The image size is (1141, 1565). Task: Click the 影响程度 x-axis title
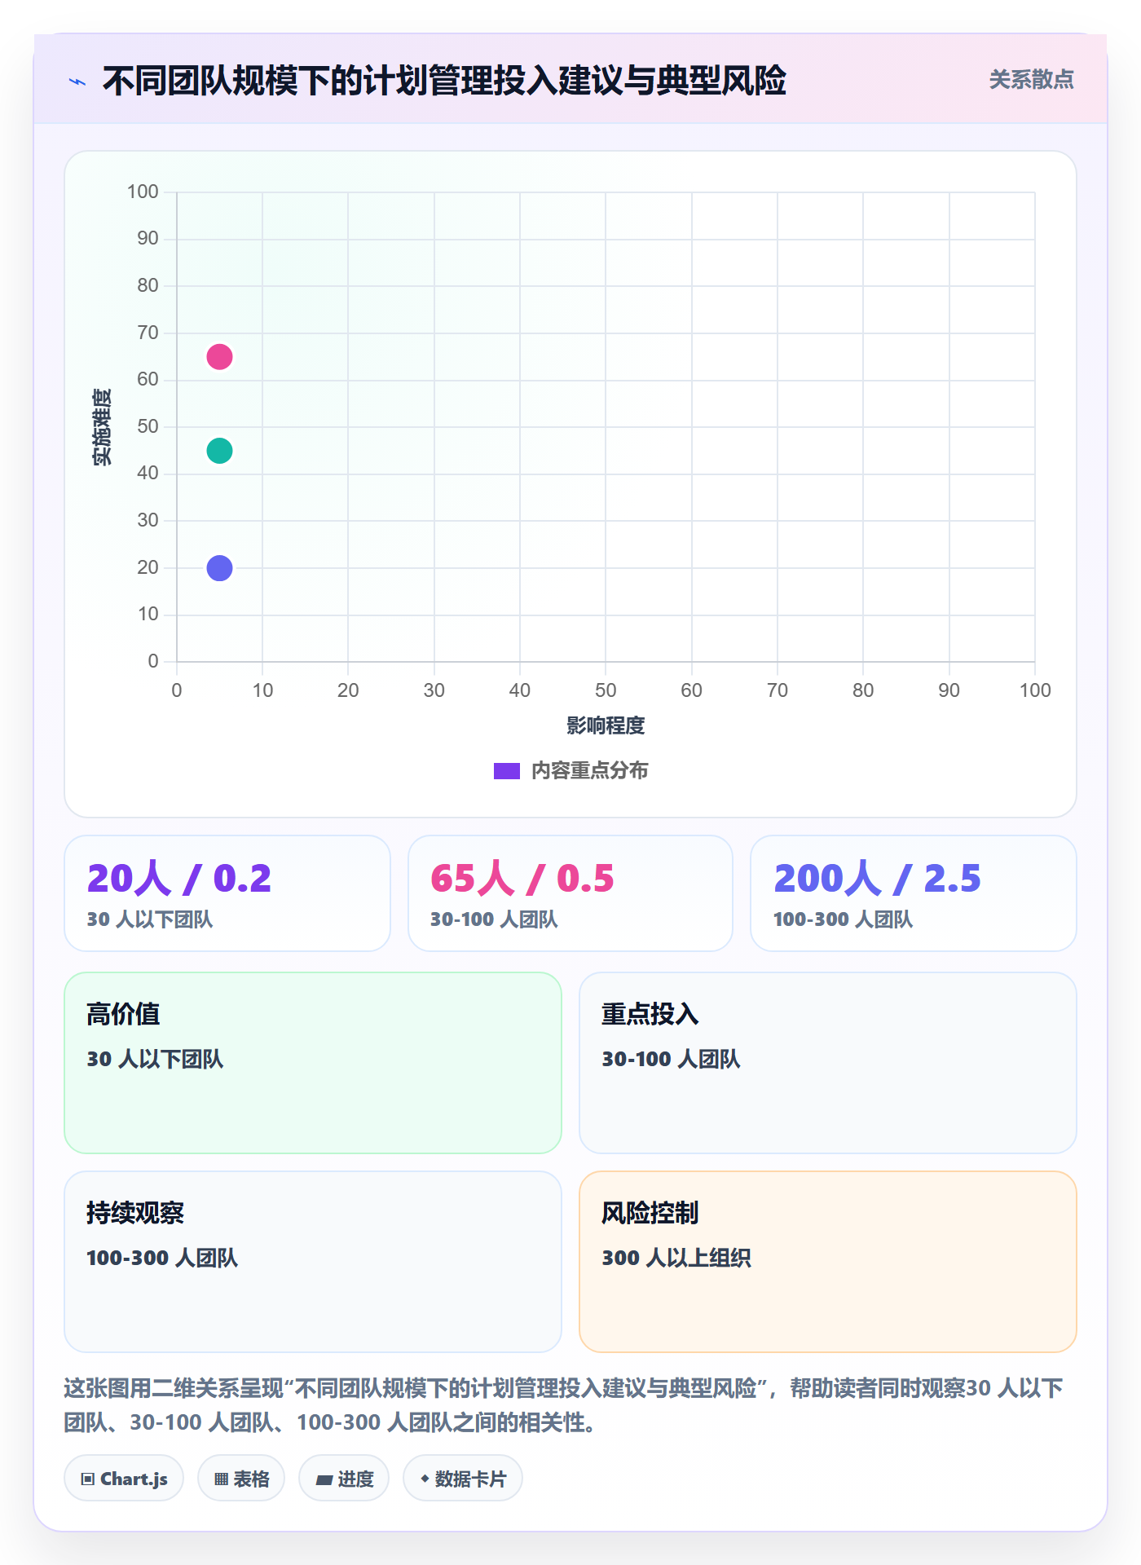606,725
